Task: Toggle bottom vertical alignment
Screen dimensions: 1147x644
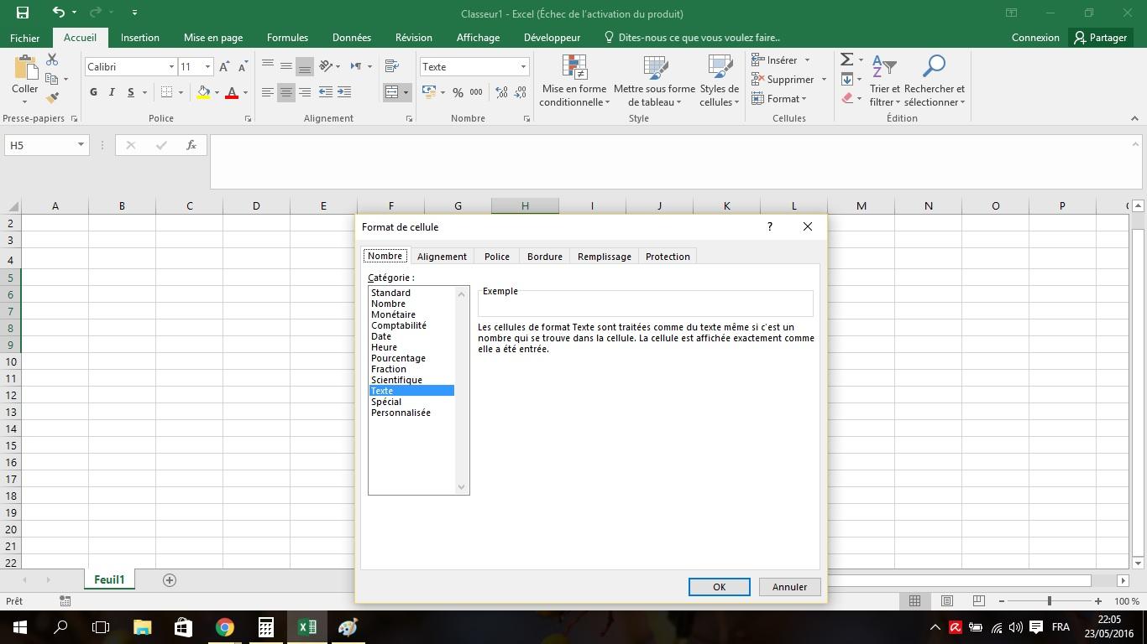Action: tap(305, 66)
